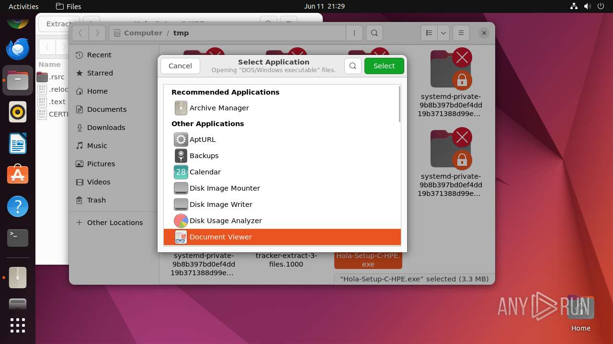The image size is (613, 344).
Task: Click the green Select button
Action: pos(384,66)
